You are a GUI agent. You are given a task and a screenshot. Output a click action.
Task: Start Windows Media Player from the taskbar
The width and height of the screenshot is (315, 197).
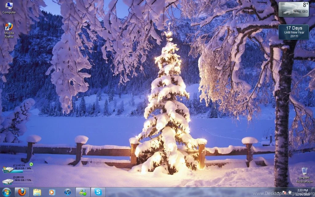[52, 192]
